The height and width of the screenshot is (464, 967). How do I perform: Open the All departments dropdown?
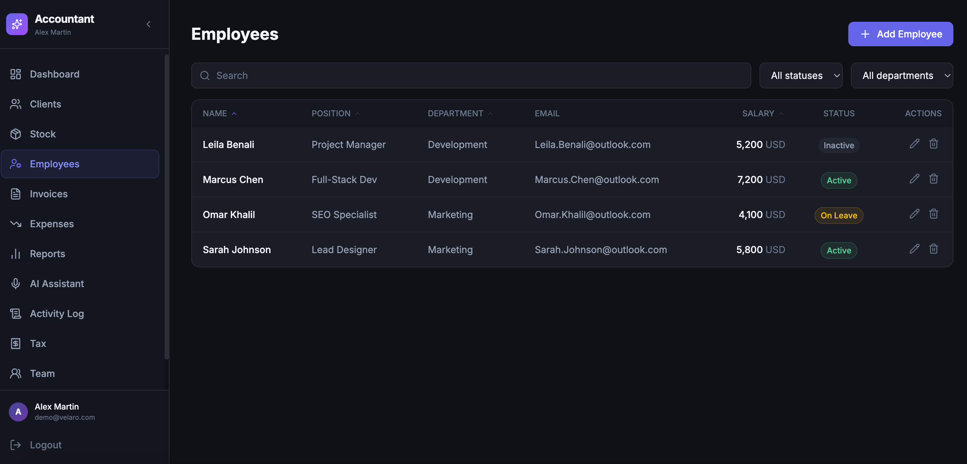click(901, 76)
